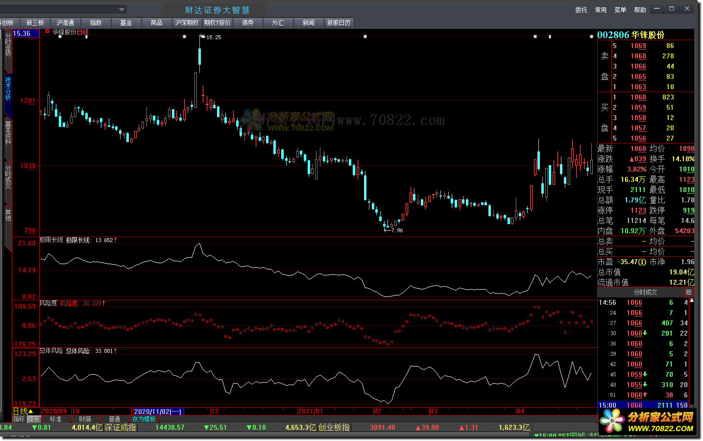Apply the 普通 template
This screenshot has width=703, height=441.
click(114, 419)
